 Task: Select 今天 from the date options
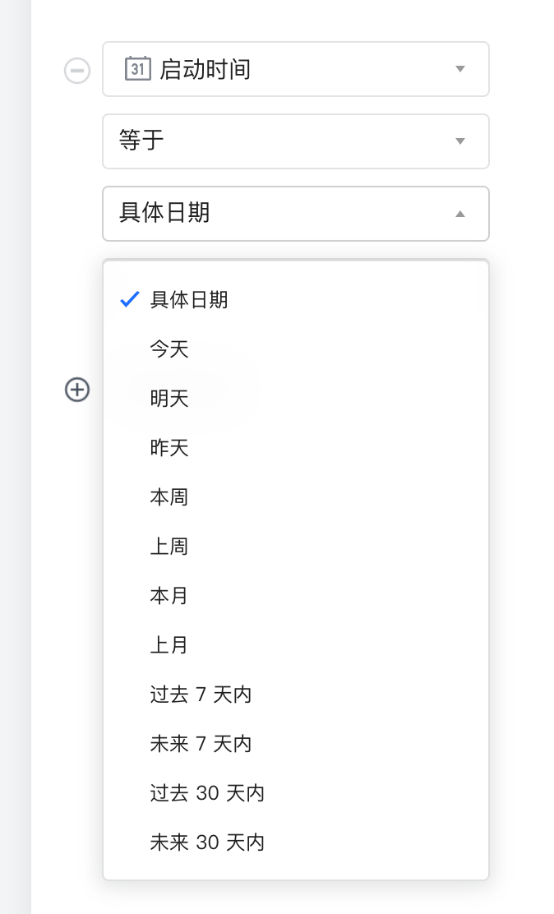coord(169,349)
